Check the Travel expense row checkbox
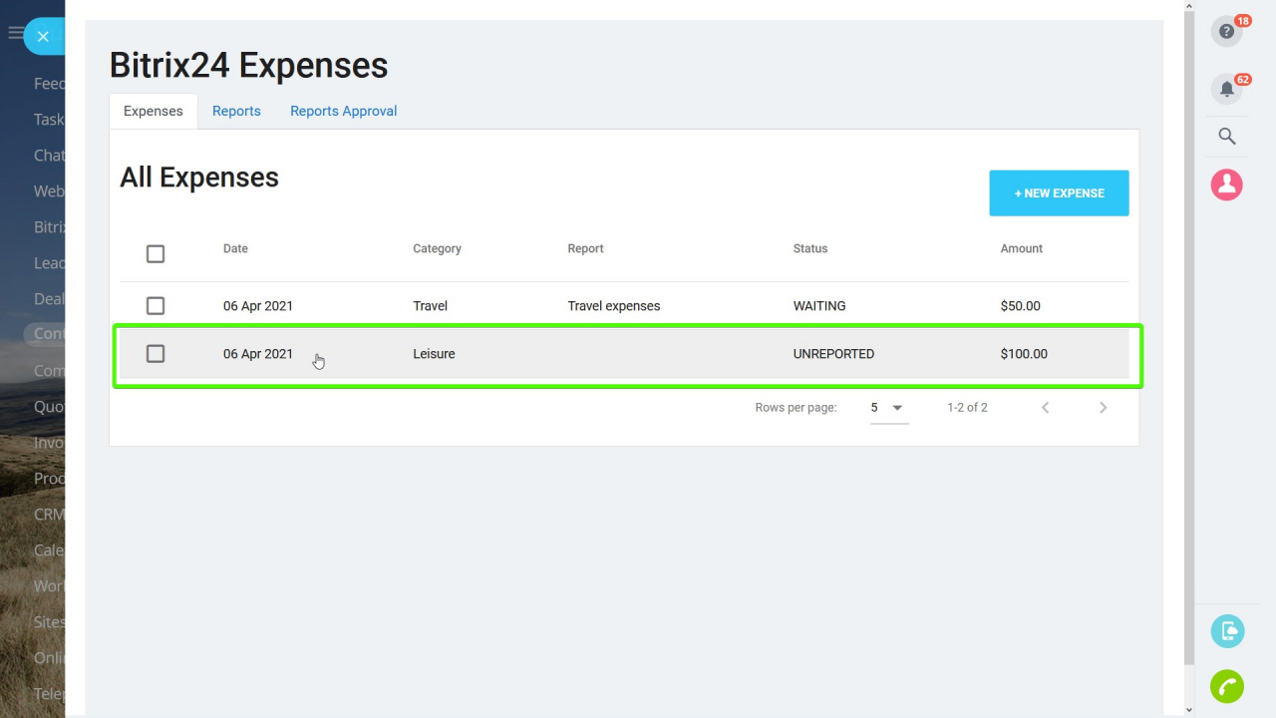This screenshot has height=718, width=1276. click(x=156, y=306)
